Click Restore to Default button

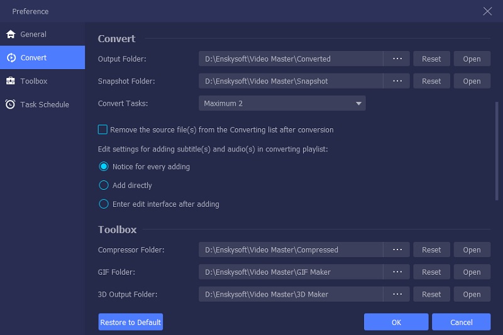tap(131, 322)
